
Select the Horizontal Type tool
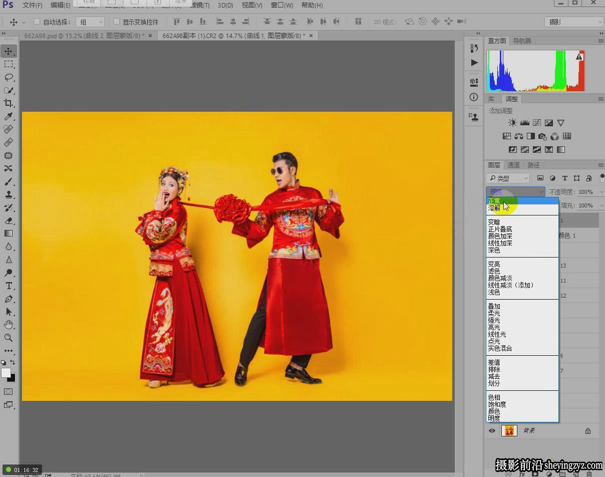coord(9,286)
